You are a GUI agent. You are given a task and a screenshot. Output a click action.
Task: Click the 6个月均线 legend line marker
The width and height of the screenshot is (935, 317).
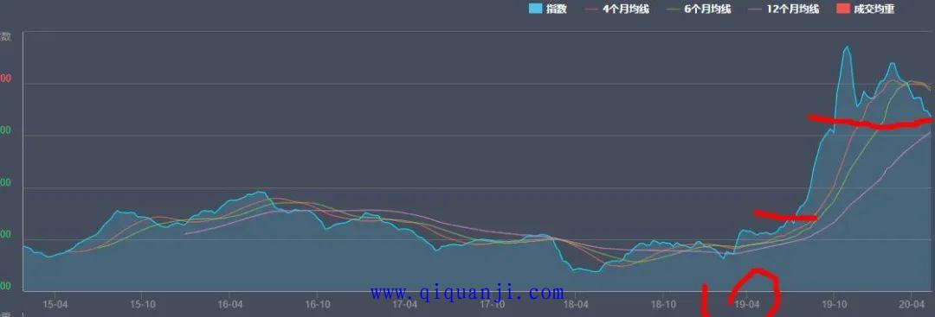tap(674, 9)
